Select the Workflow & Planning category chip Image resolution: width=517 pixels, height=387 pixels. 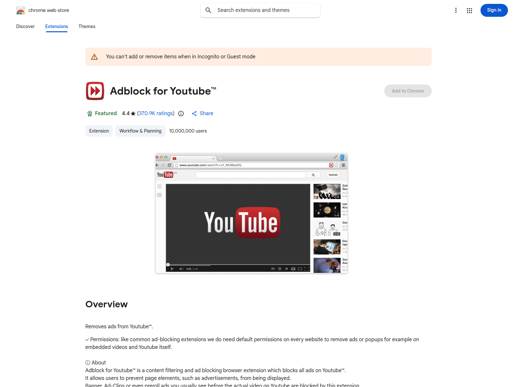coord(140,131)
